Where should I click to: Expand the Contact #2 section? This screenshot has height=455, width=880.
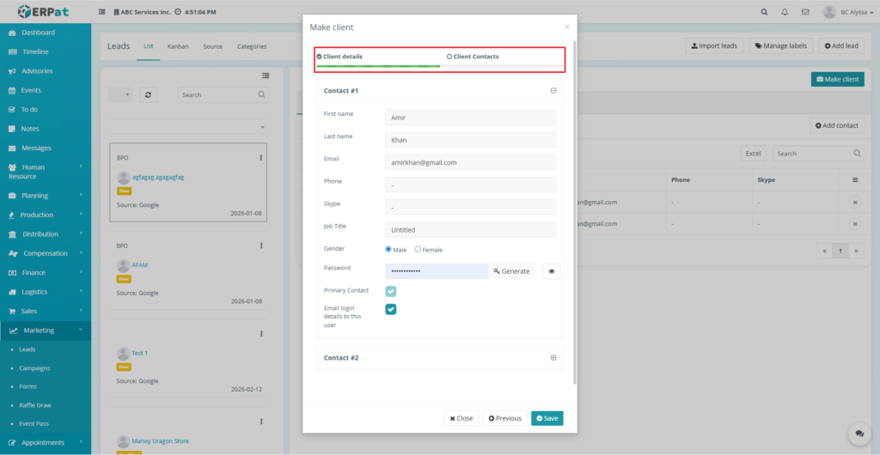tap(553, 358)
